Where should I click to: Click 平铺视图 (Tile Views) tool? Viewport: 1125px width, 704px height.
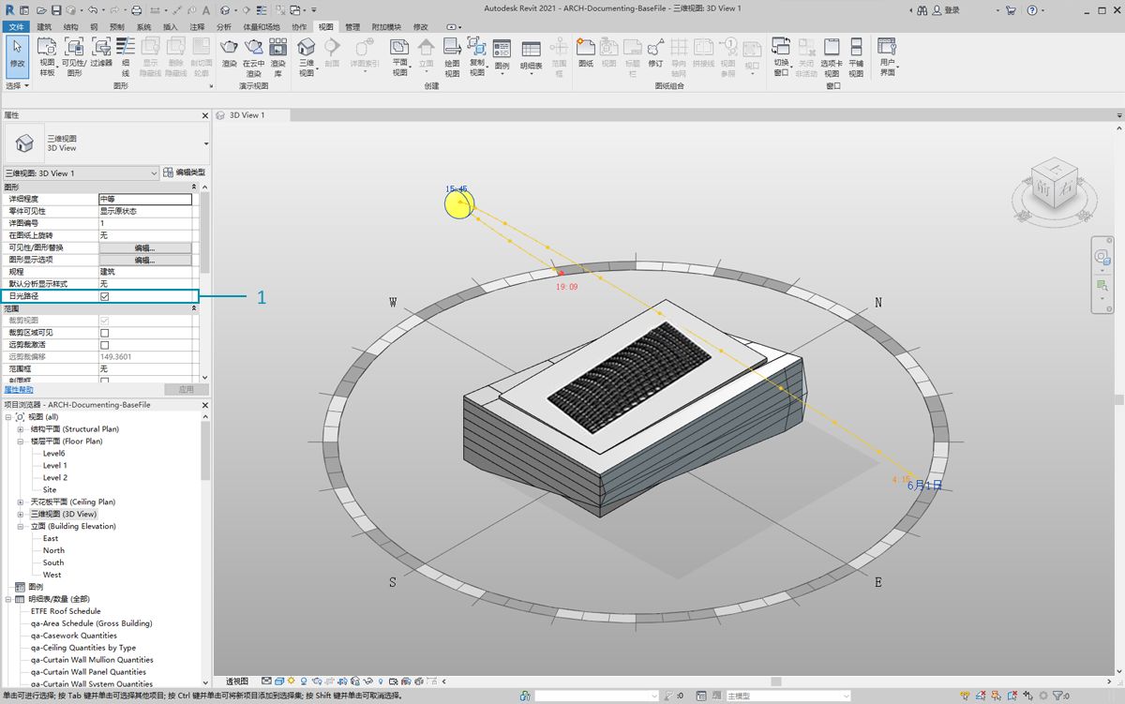pos(856,56)
